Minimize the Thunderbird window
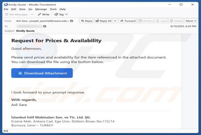201x135 pixels. (170, 5)
